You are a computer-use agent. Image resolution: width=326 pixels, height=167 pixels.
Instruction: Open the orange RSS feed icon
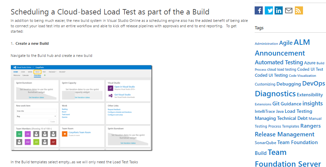tap(299, 10)
